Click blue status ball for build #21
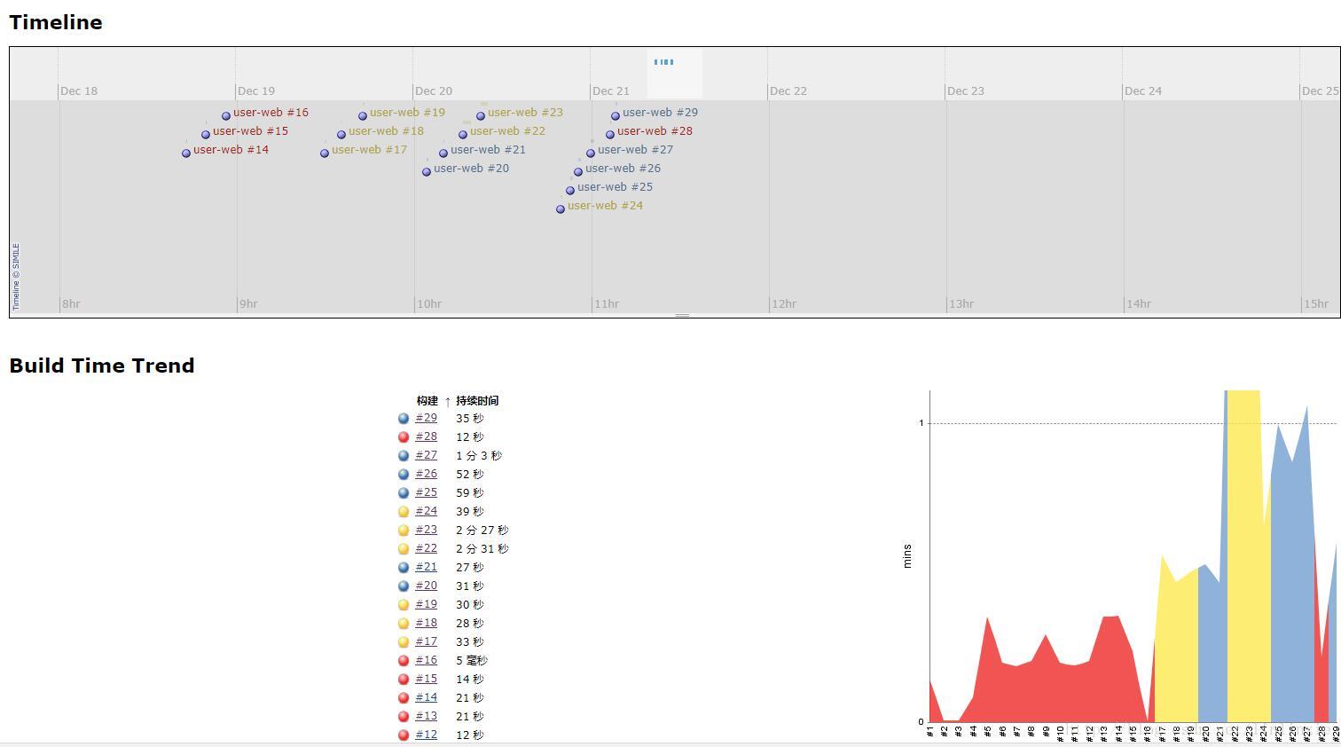The image size is (1341, 747). pyautogui.click(x=404, y=568)
